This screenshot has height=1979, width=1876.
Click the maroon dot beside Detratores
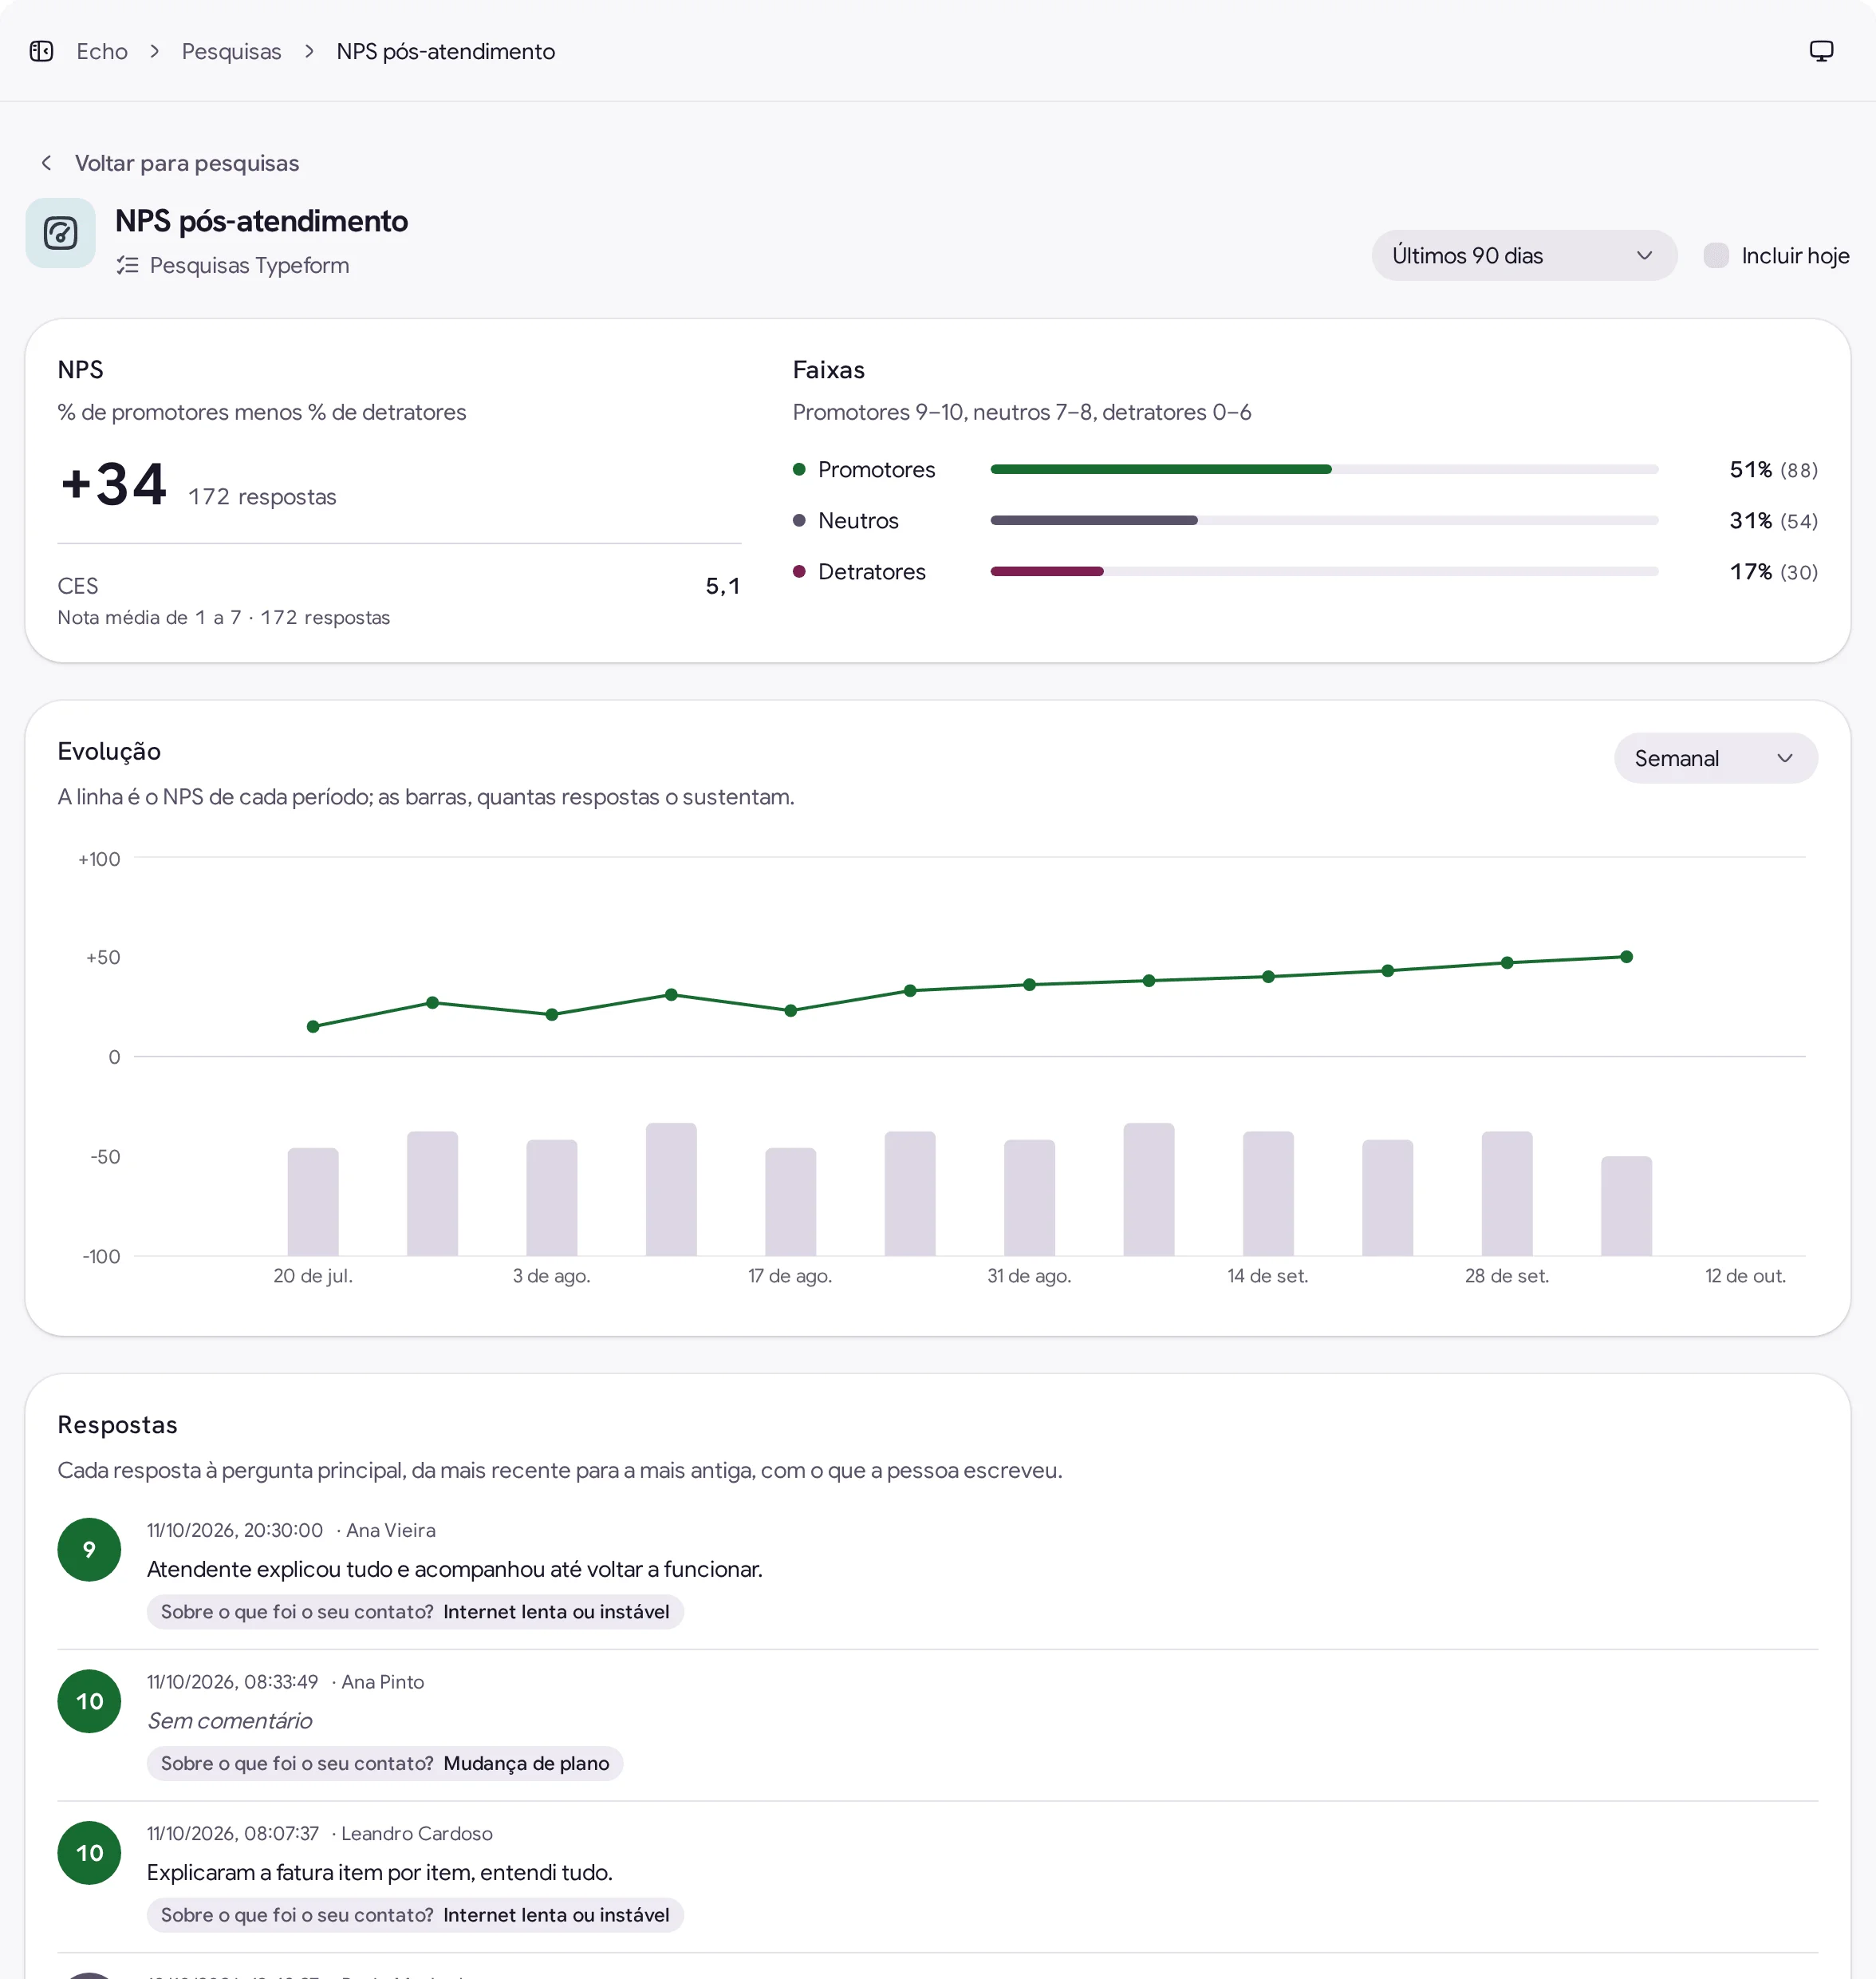pyautogui.click(x=799, y=571)
